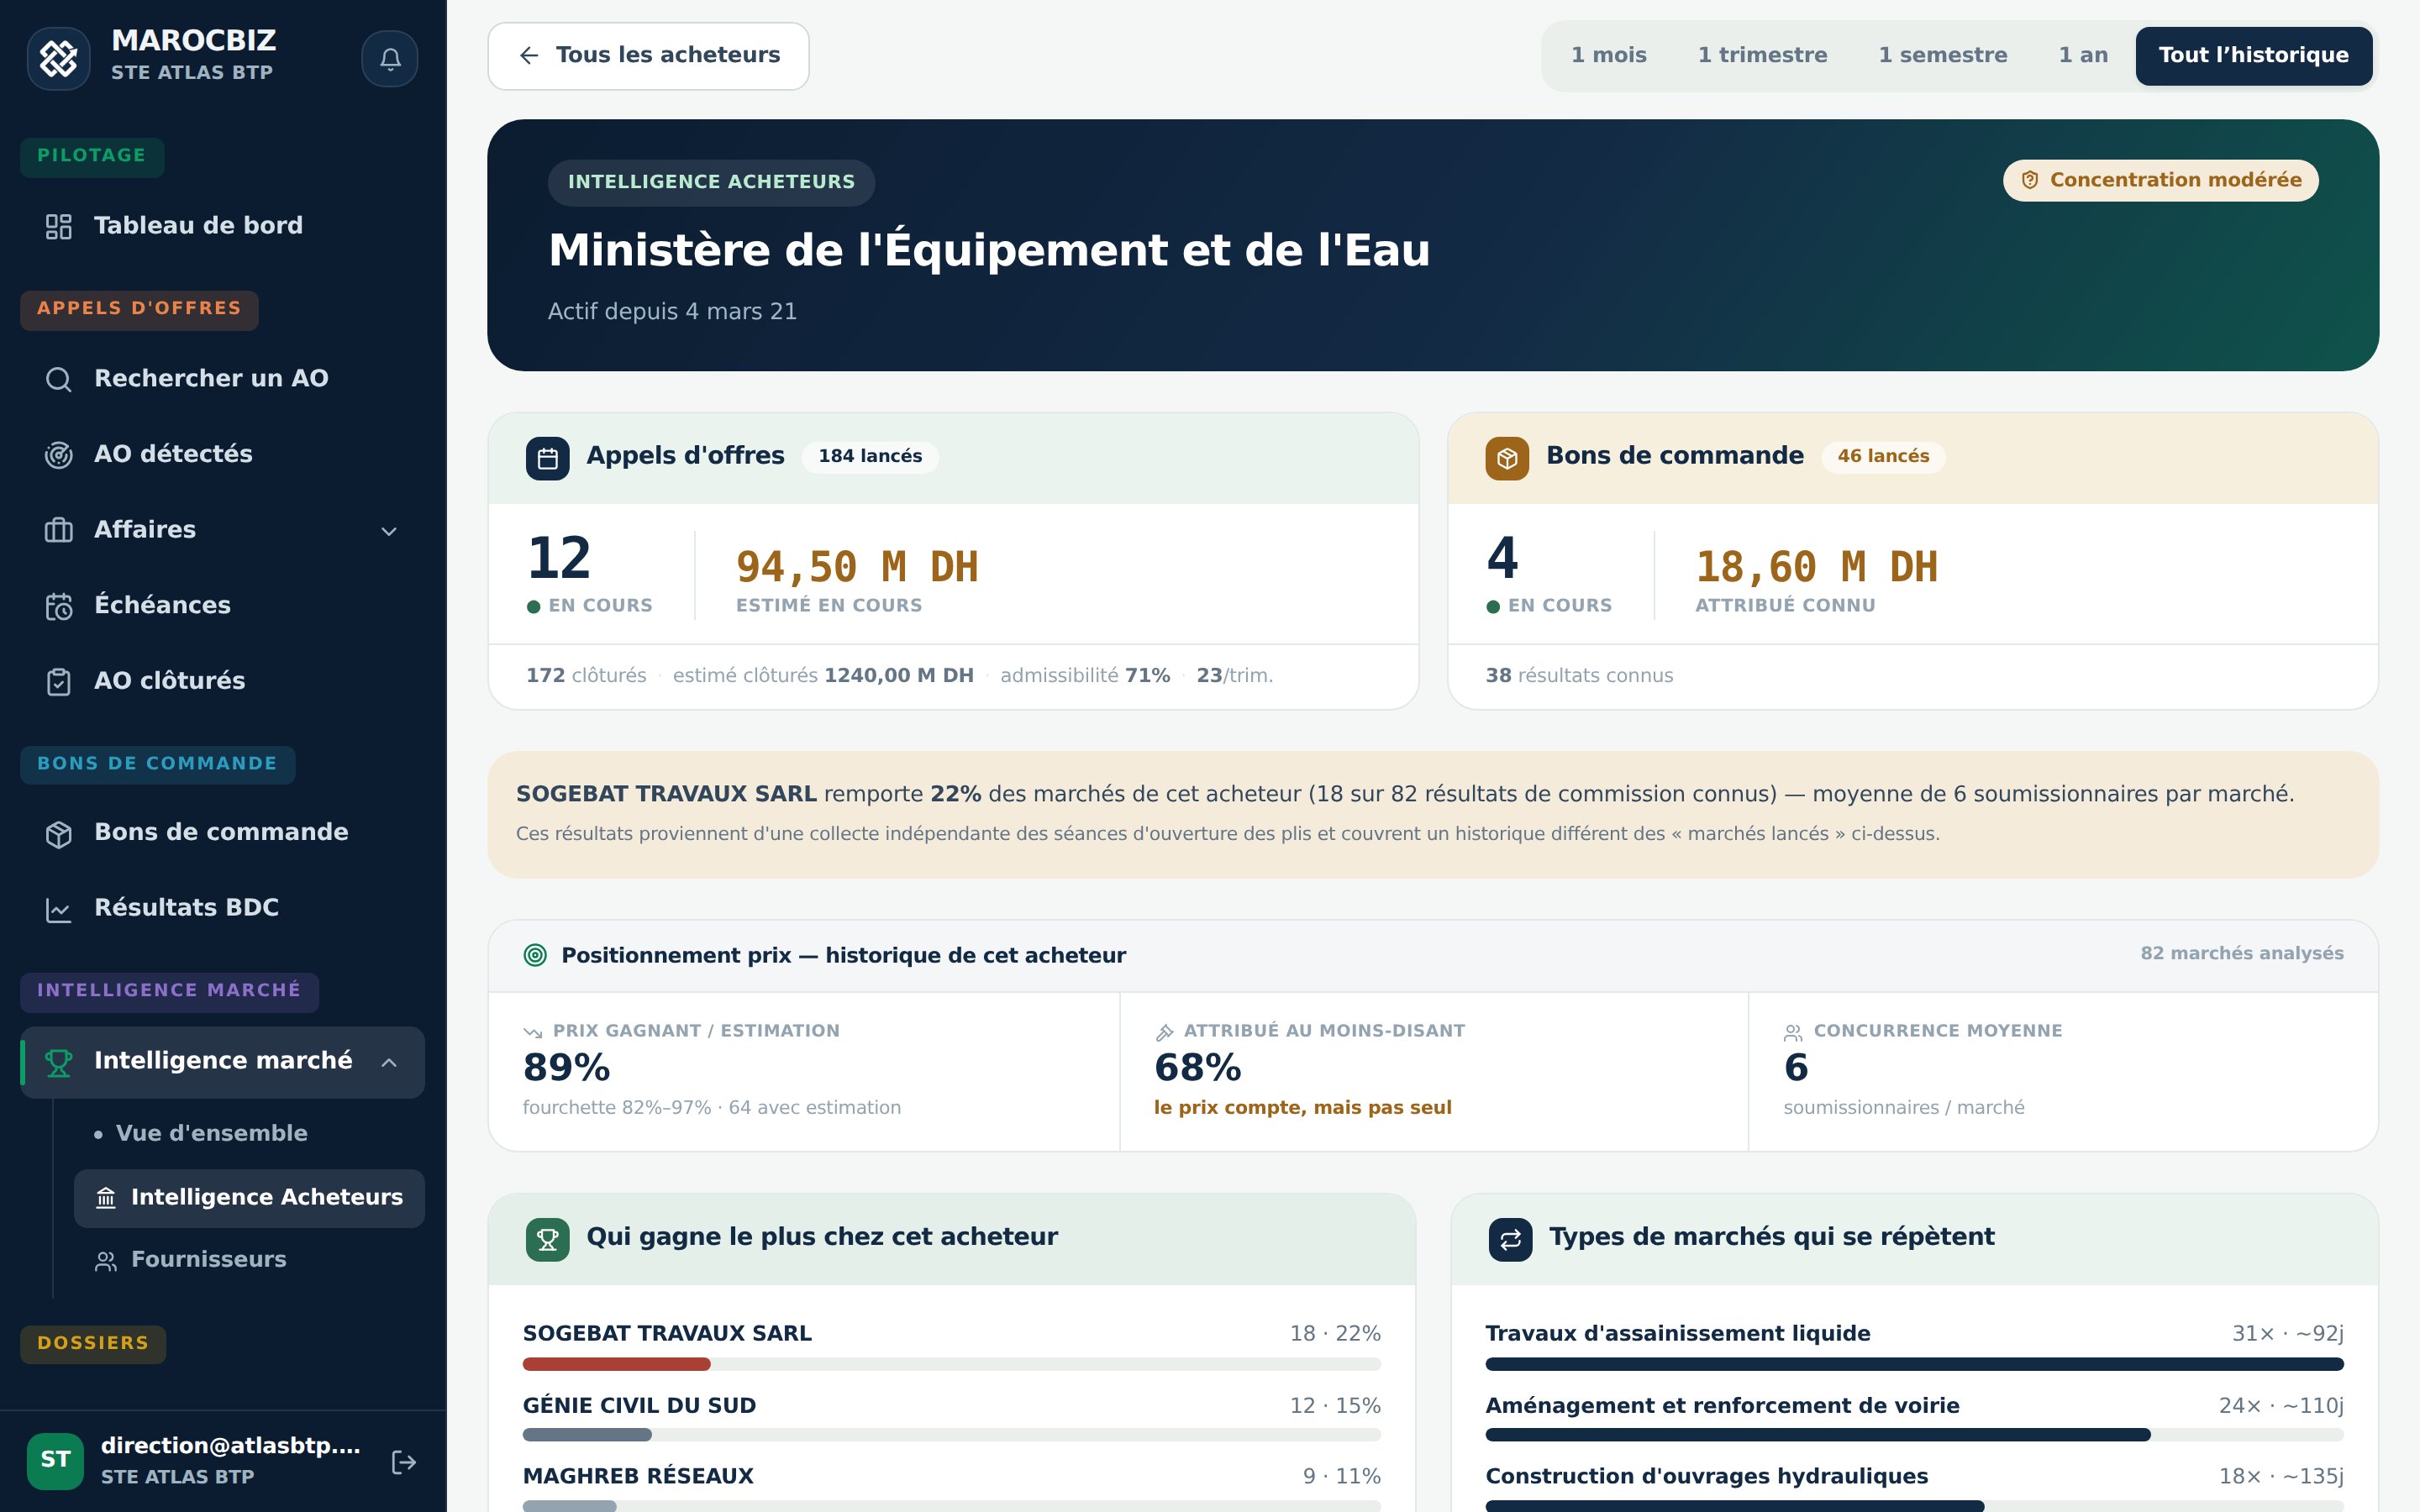Click the Concentration modérée badge
The image size is (2420, 1512).
2160,181
